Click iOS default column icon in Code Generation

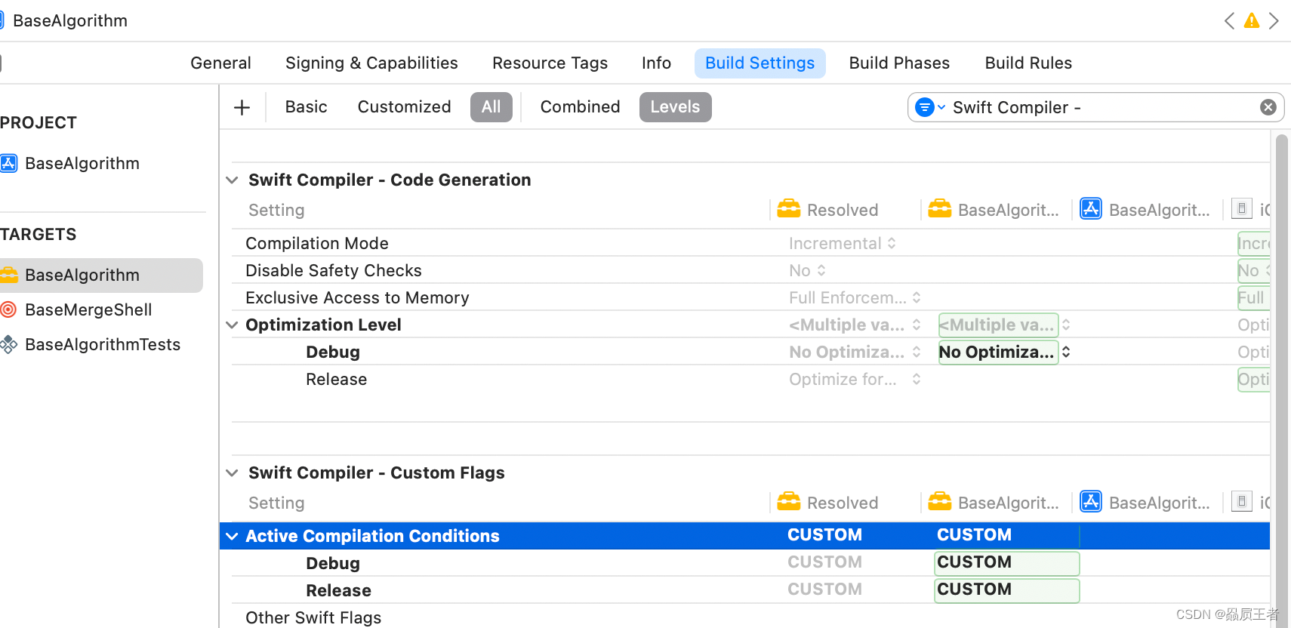pos(1242,208)
